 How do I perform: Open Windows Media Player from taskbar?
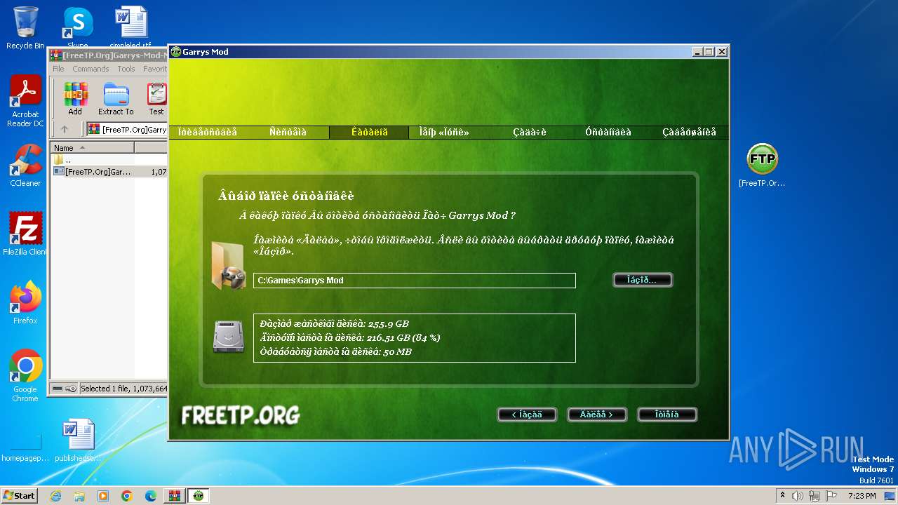[x=103, y=496]
